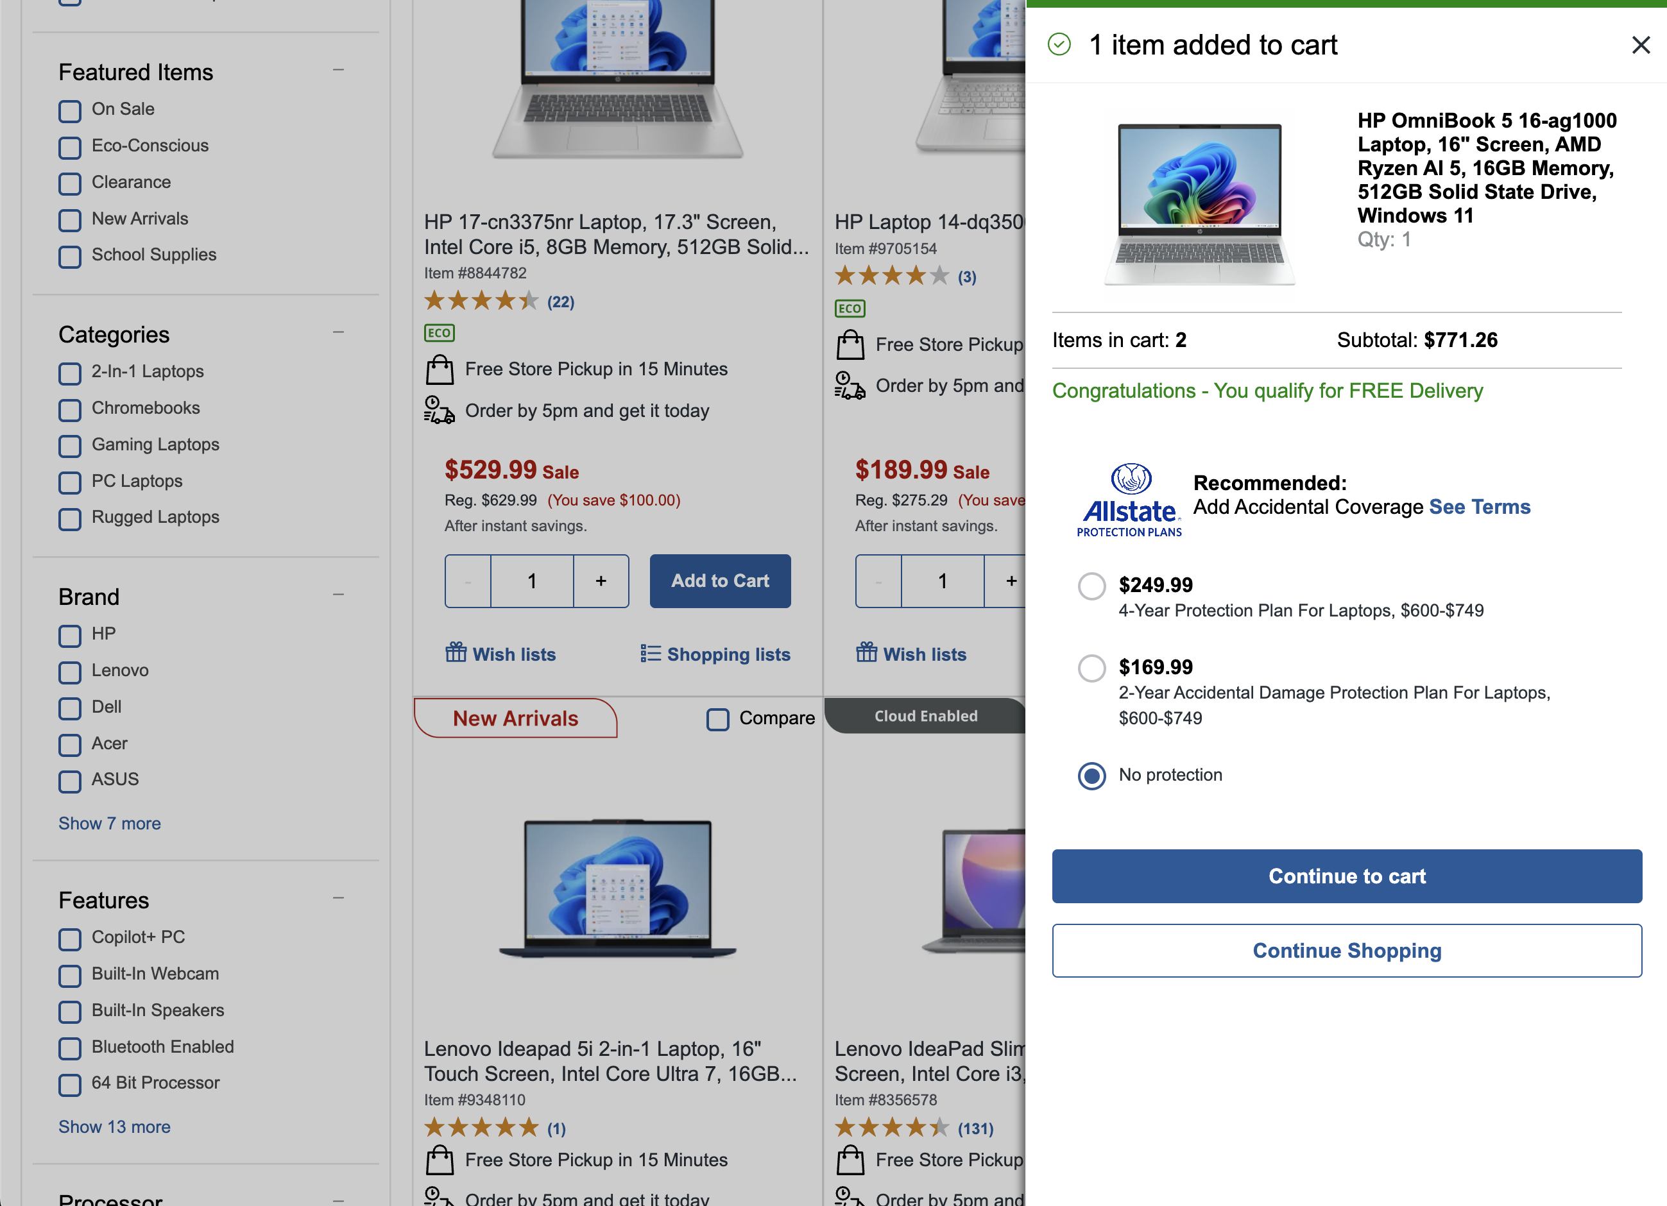1667x1206 pixels.
Task: Enable Compare for the Lenovo Ideapad 5i
Action: click(x=717, y=720)
